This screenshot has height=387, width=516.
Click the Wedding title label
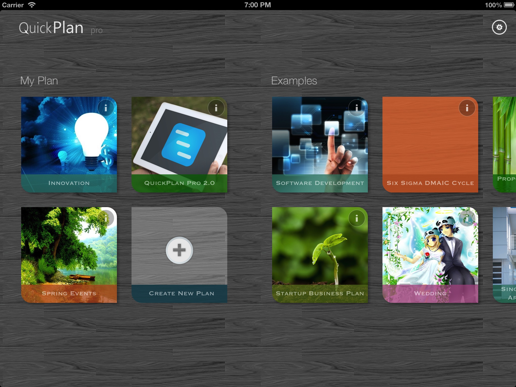coord(430,293)
